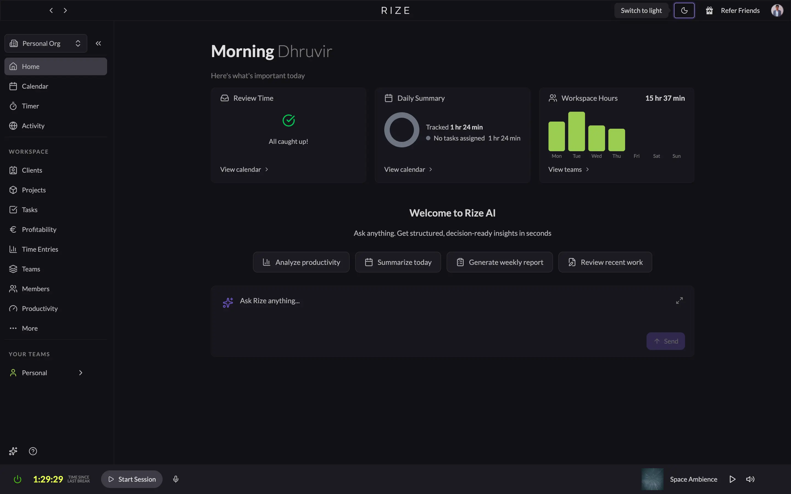
Task: Open View calendar in Review Time card
Action: click(x=244, y=169)
